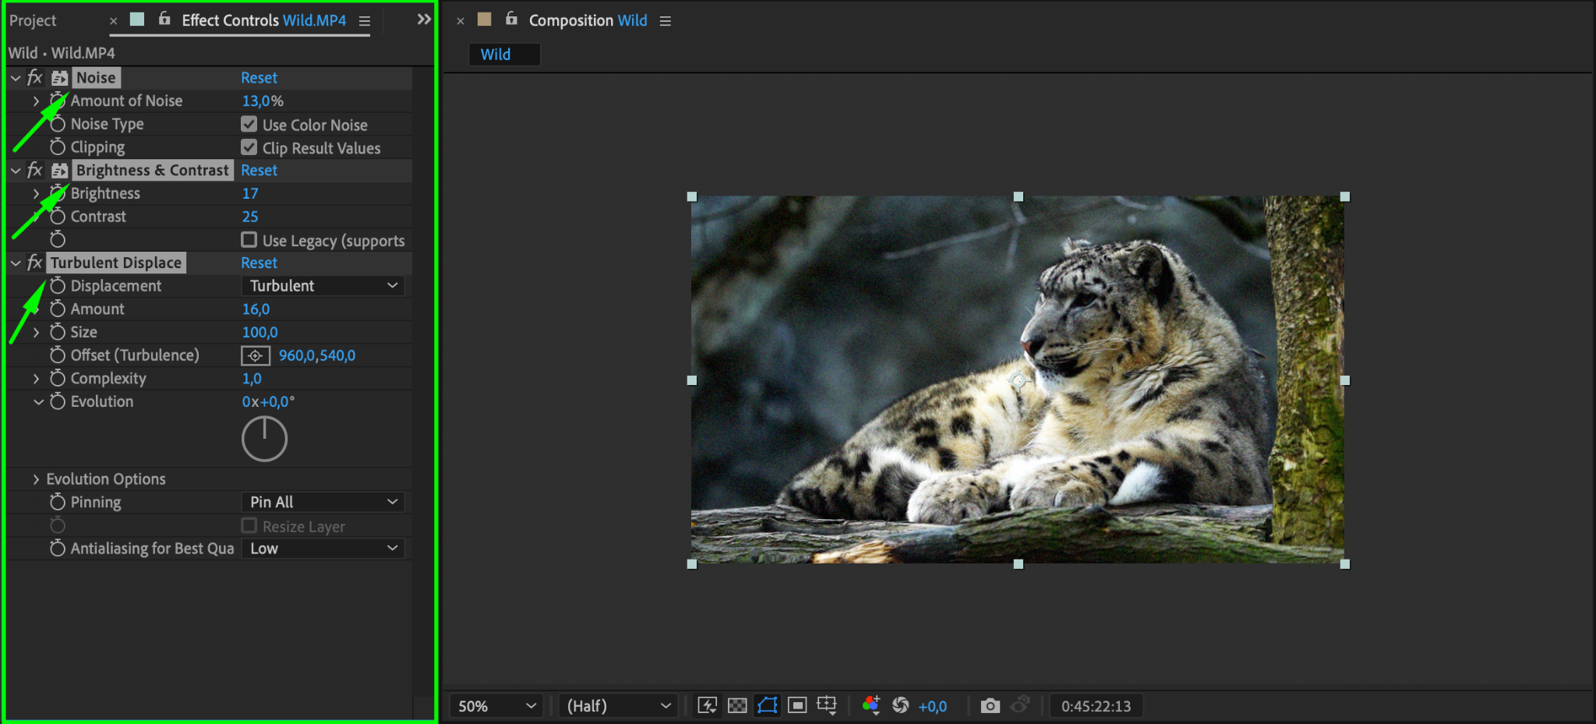Open the Pinning Pin All dropdown
Image resolution: width=1596 pixels, height=724 pixels.
coord(323,503)
